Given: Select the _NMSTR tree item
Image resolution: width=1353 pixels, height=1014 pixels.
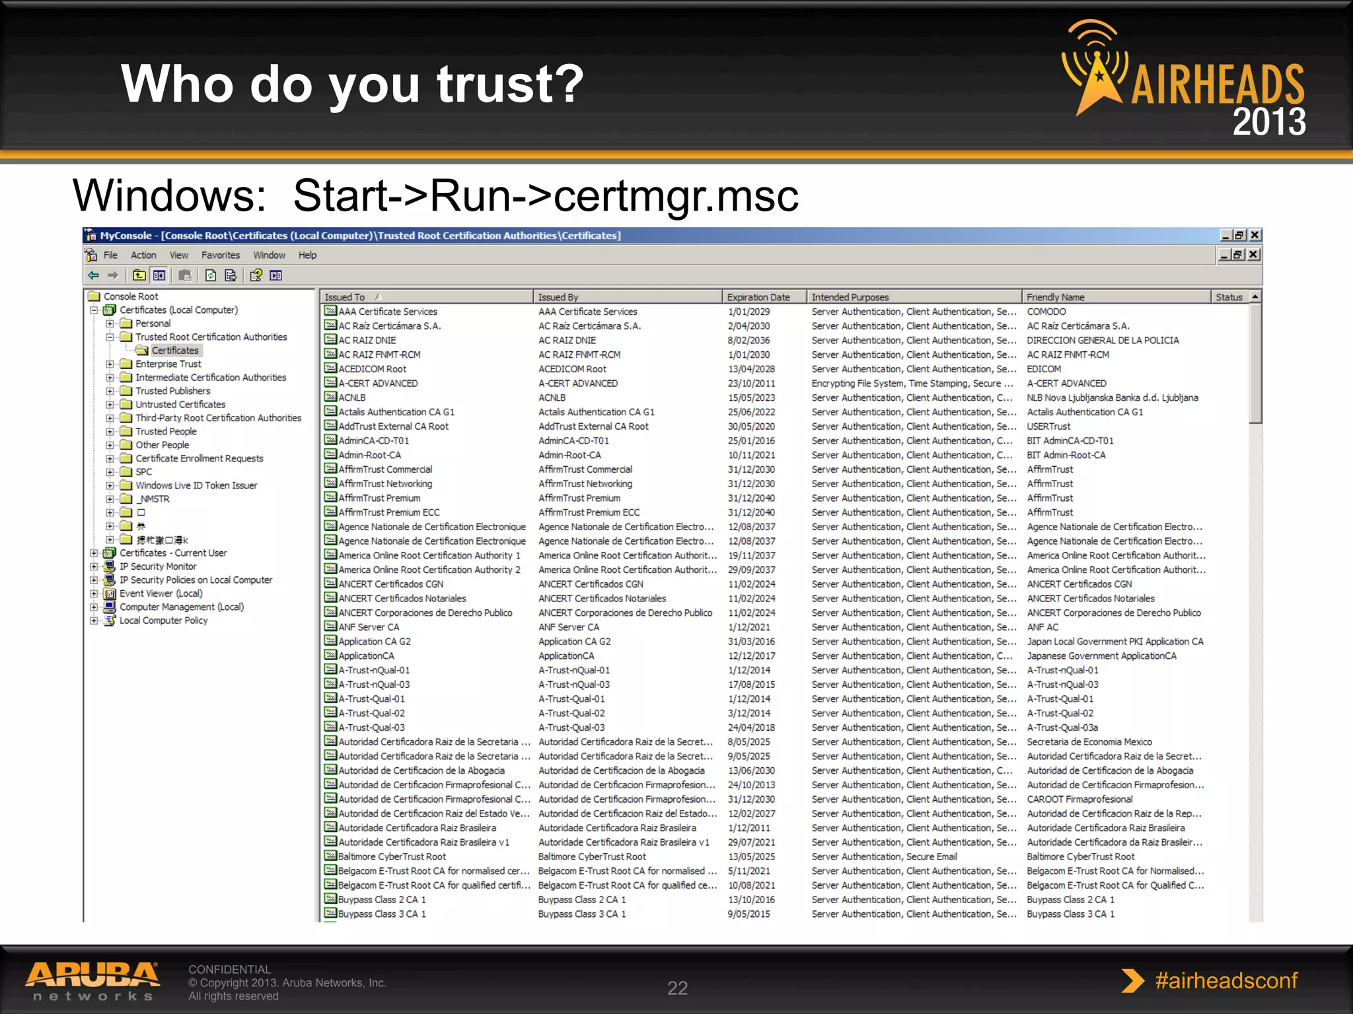Looking at the screenshot, I should point(153,499).
